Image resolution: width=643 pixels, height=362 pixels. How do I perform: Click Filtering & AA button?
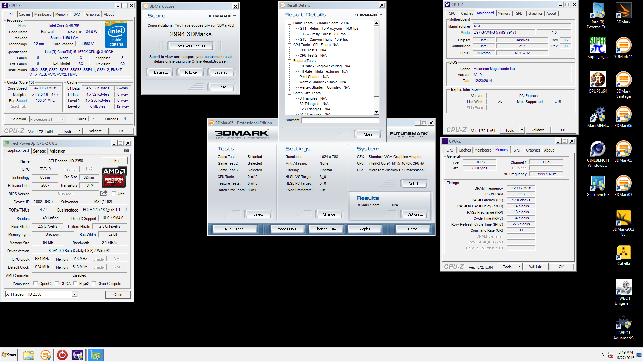[327, 229]
